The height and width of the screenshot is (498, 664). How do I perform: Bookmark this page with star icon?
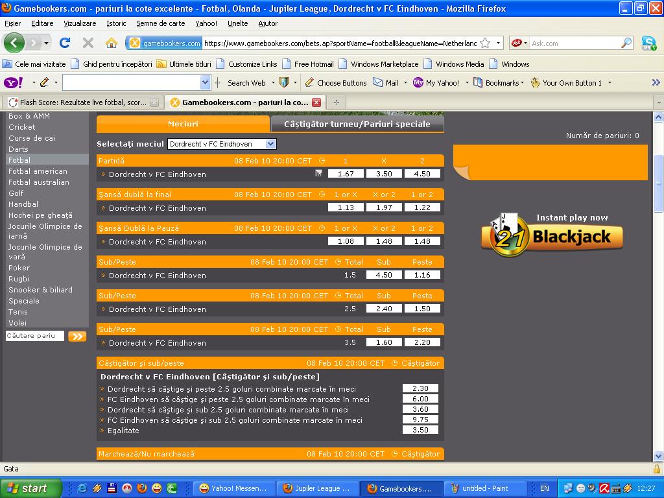485,43
